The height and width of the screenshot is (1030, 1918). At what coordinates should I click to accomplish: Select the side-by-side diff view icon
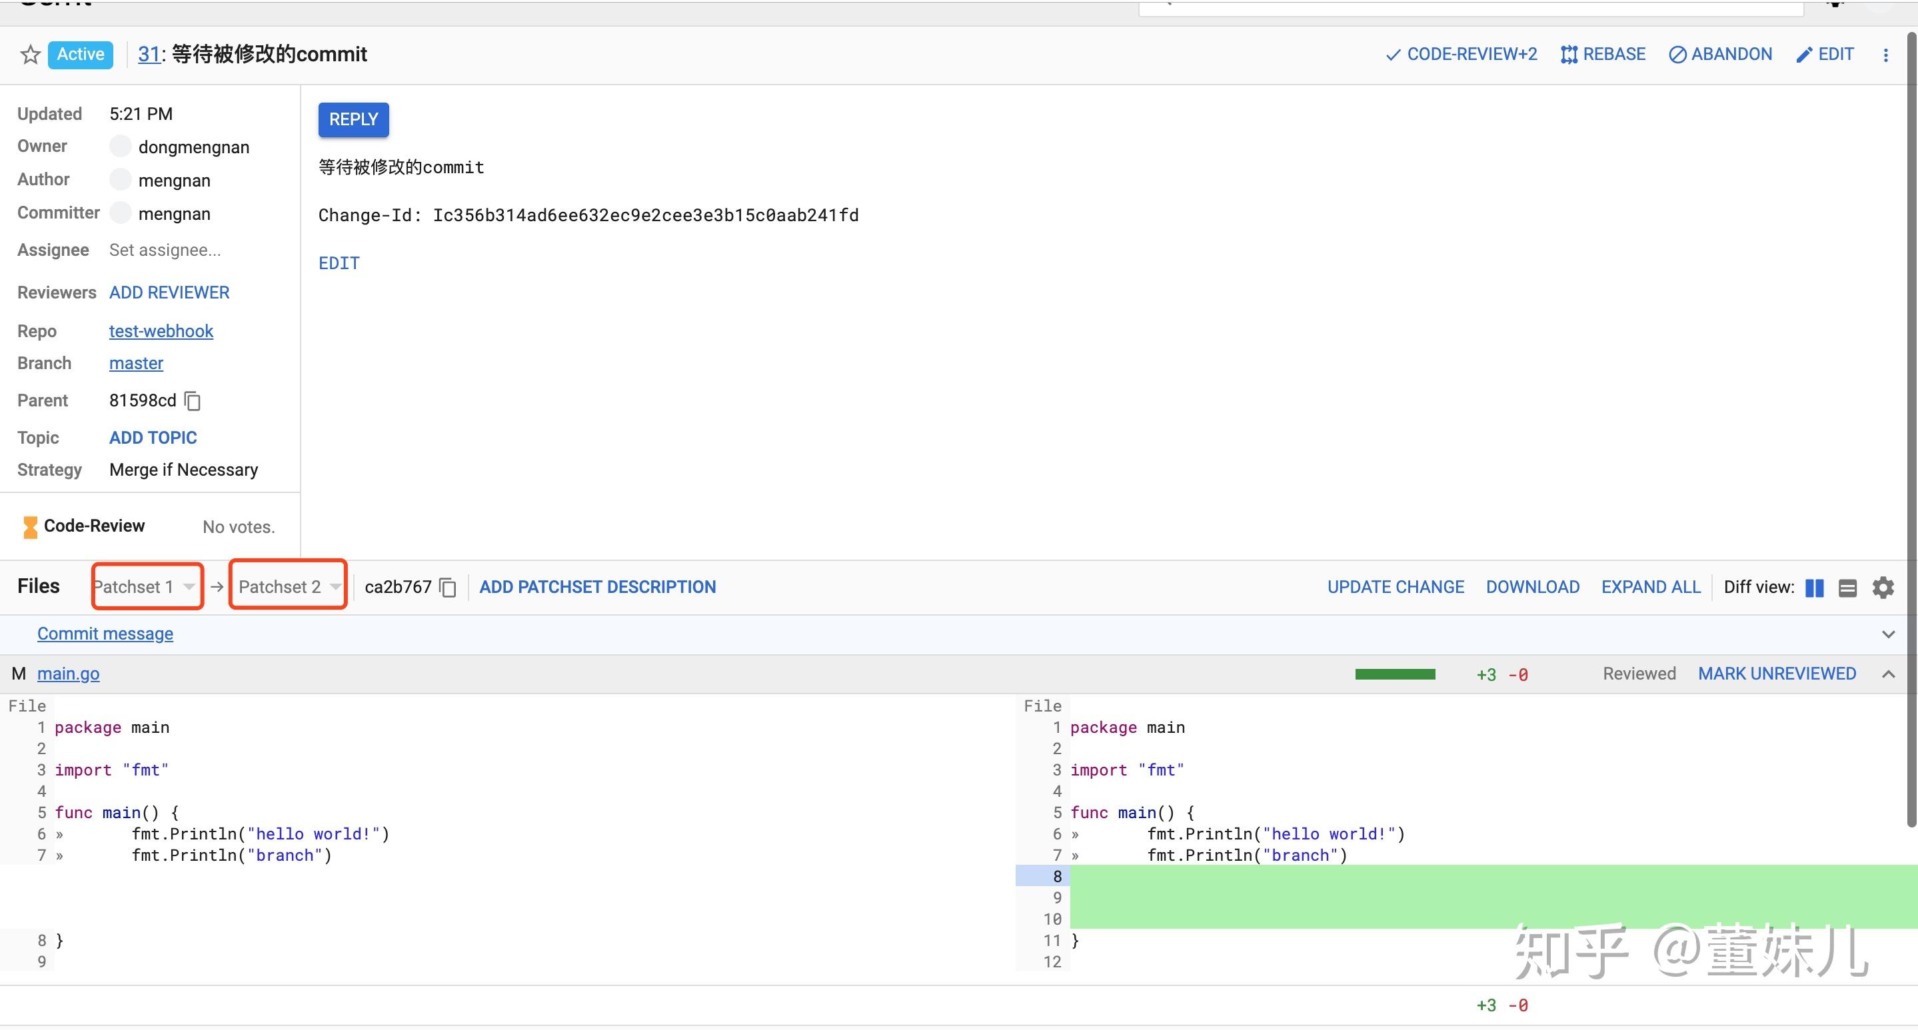(1814, 587)
